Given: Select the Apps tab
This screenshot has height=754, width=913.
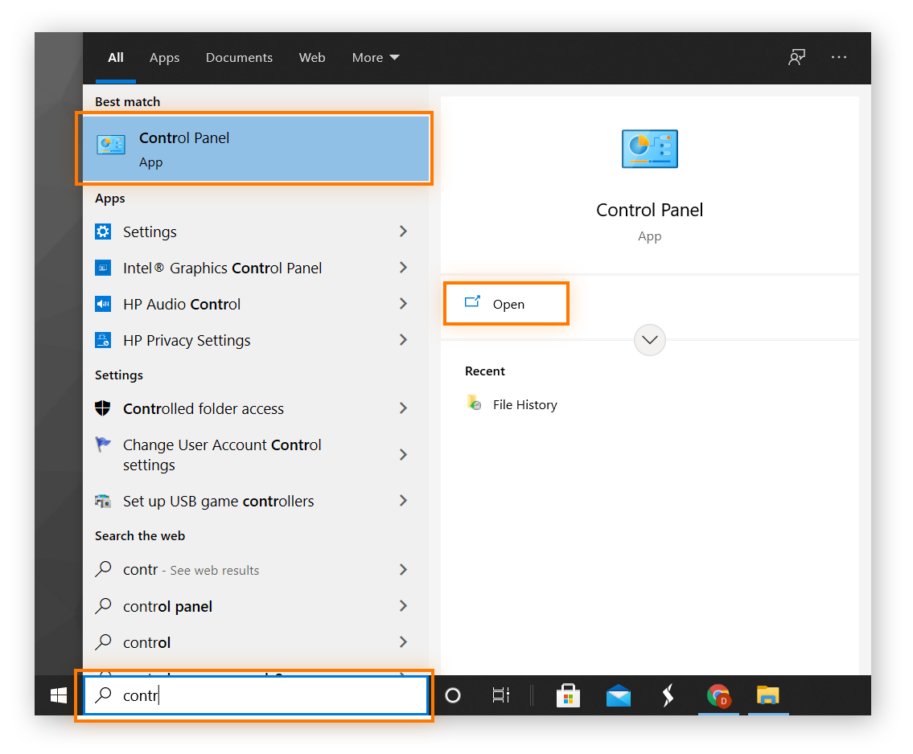Looking at the screenshot, I should (x=164, y=57).
